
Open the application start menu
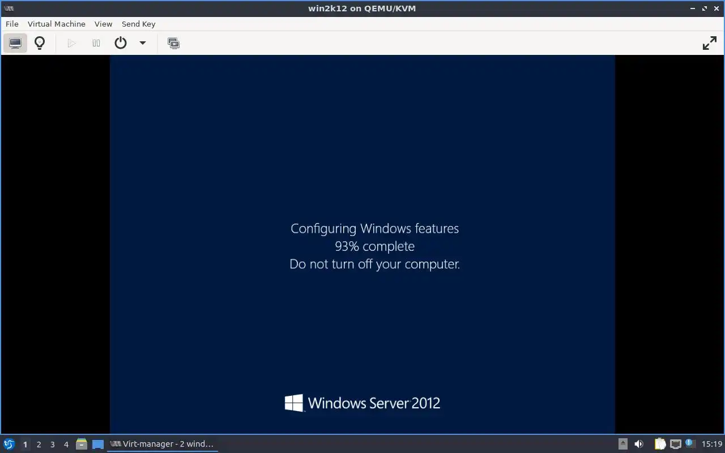pyautogui.click(x=8, y=444)
